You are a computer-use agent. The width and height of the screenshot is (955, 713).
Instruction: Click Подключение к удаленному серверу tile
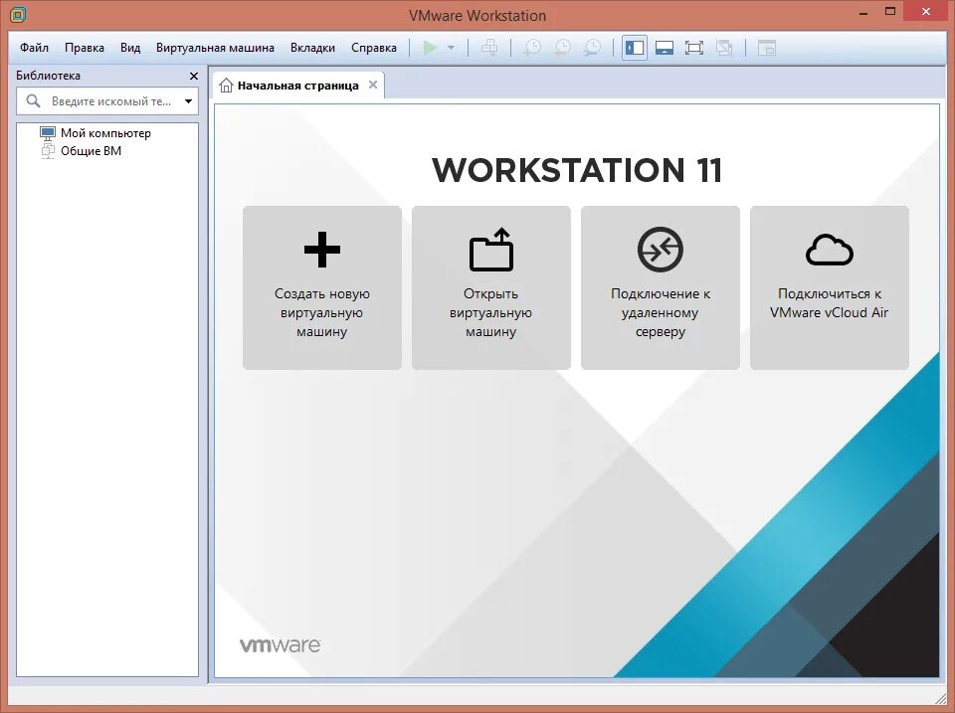point(661,287)
